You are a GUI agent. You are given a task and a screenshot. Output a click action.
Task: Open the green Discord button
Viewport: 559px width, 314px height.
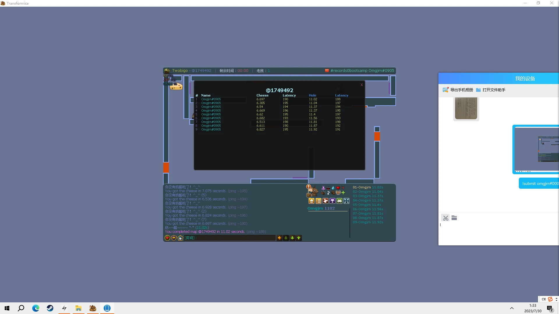[x=339, y=201]
